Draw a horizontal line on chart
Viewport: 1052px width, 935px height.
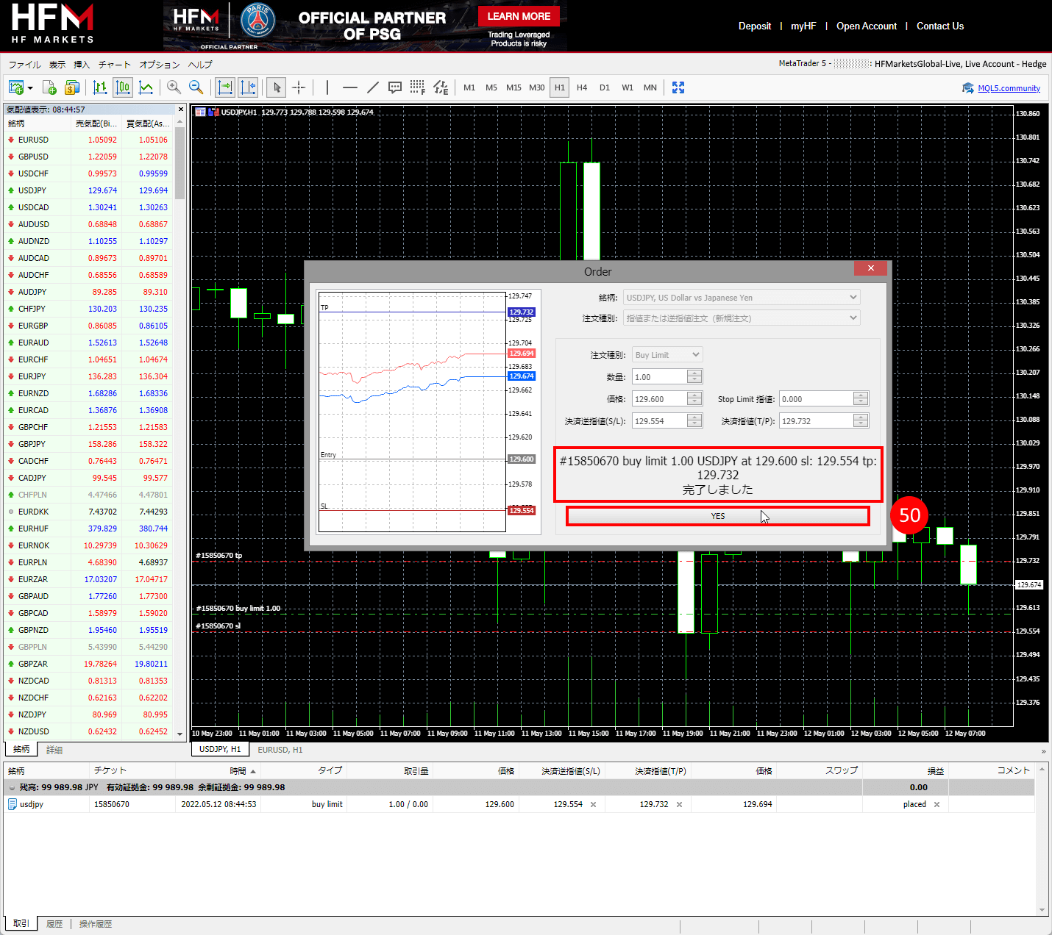(350, 87)
